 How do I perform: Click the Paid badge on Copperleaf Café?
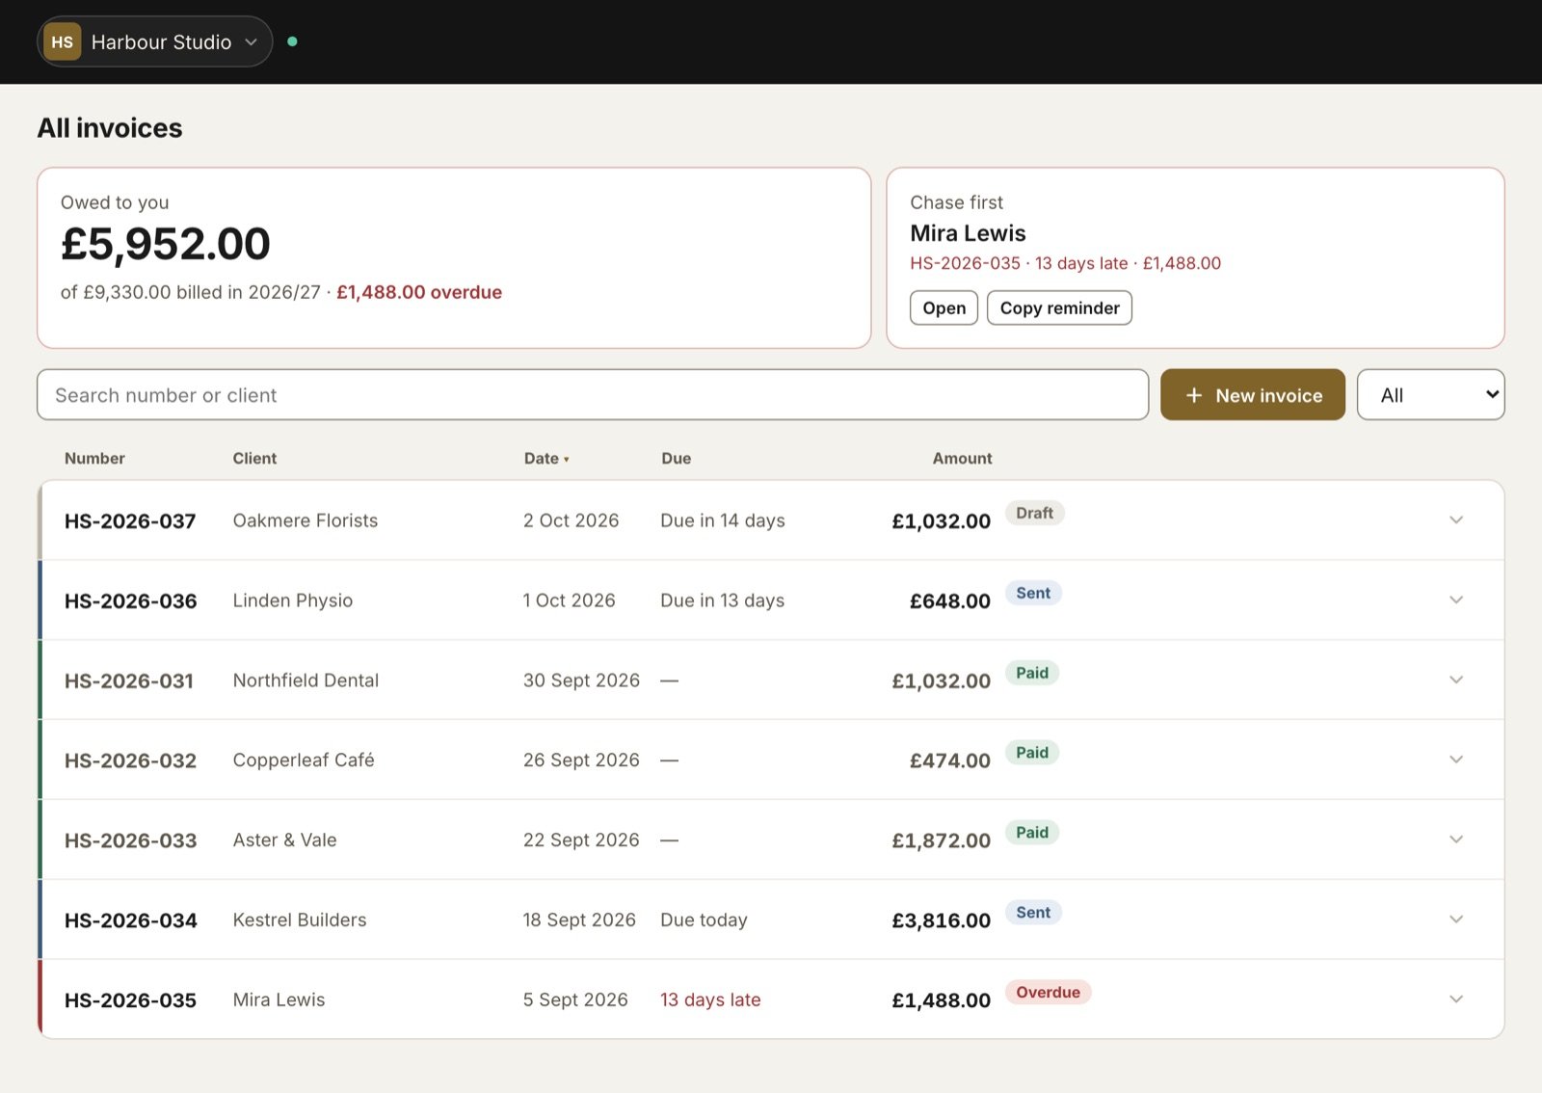(1031, 753)
